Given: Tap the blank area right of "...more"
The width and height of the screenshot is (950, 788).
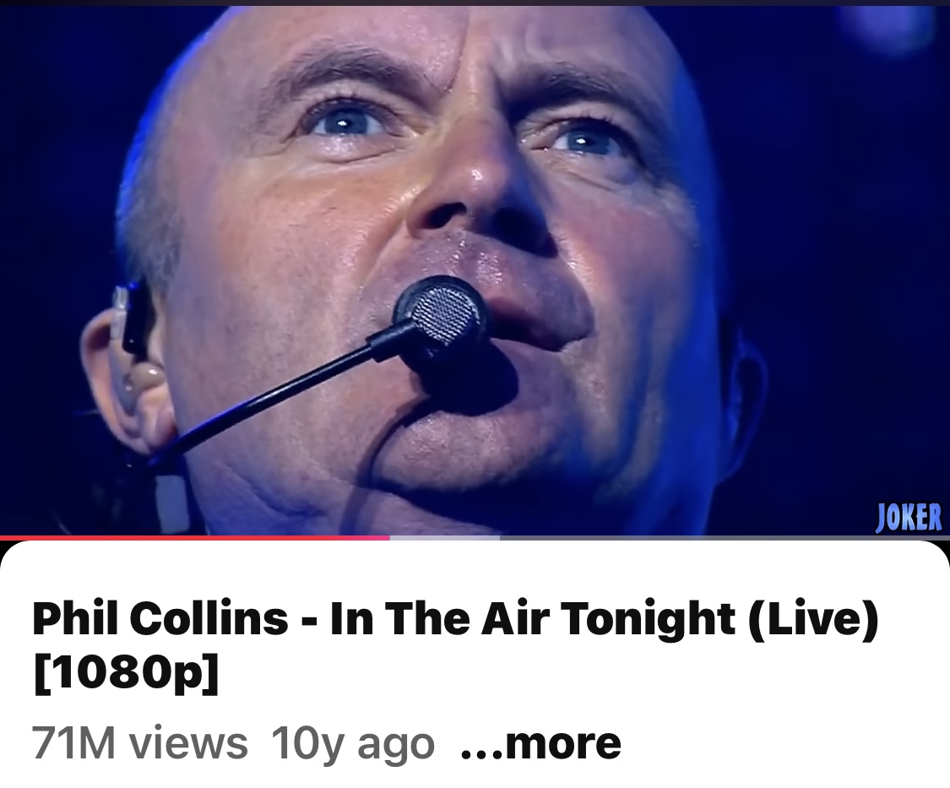Looking at the screenshot, I should click(782, 743).
